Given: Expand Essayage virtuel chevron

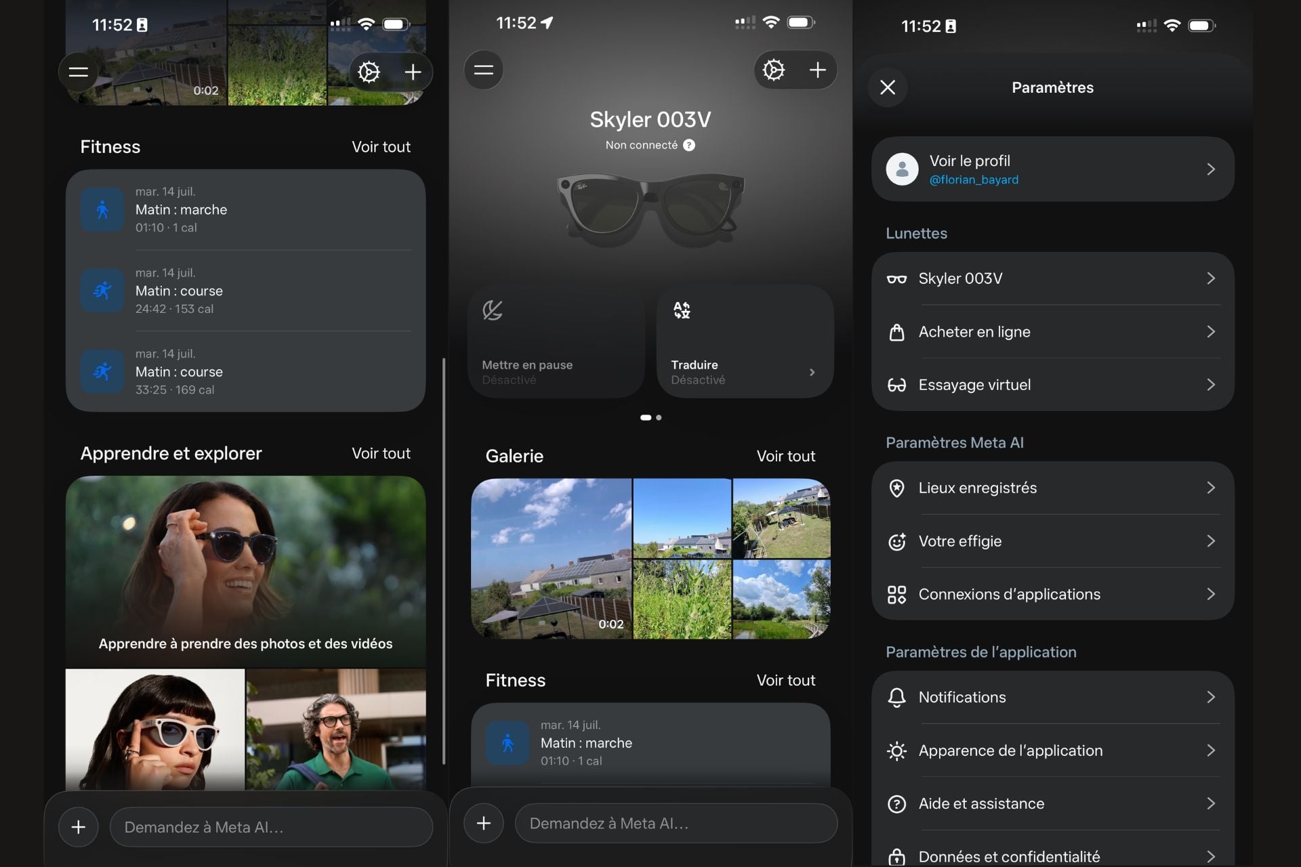Looking at the screenshot, I should coord(1211,385).
